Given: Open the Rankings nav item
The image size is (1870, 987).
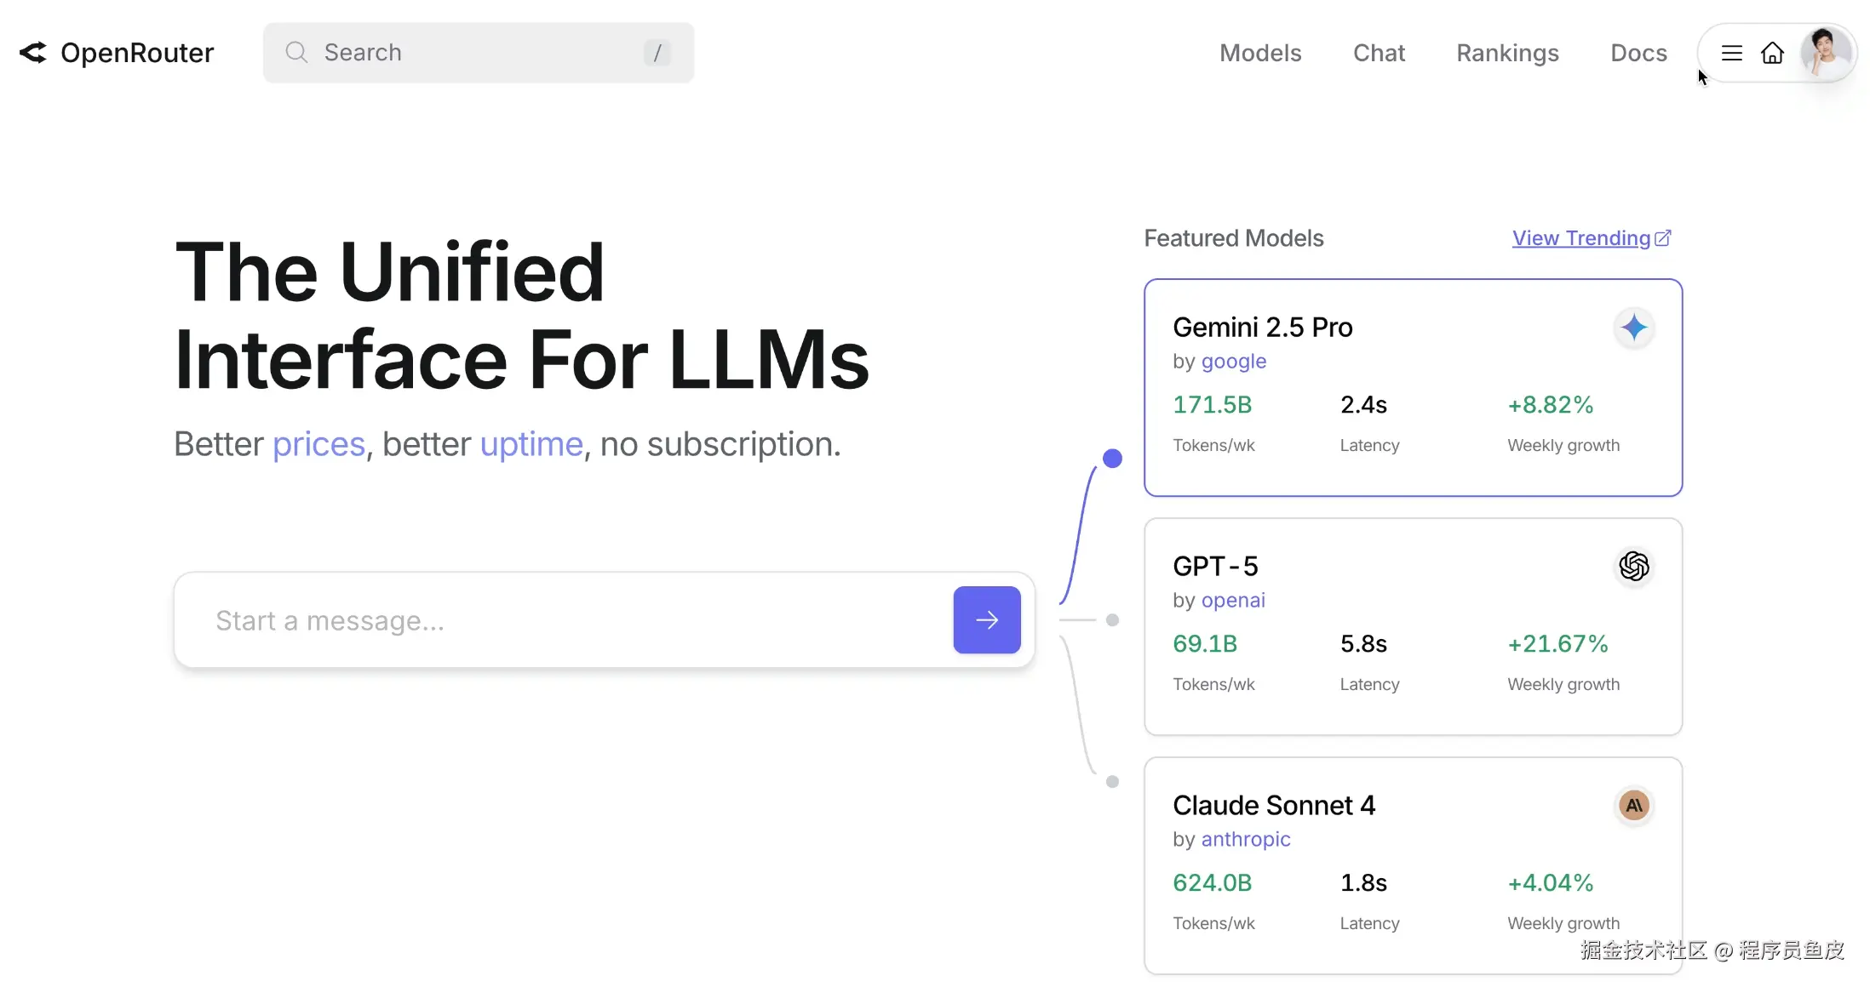Looking at the screenshot, I should click(x=1506, y=53).
